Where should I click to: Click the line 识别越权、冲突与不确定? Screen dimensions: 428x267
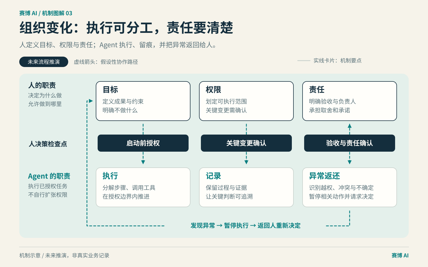341,188
